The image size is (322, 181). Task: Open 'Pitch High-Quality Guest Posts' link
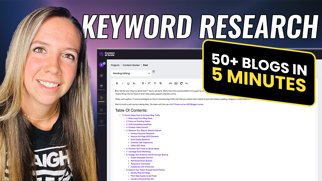pyautogui.click(x=144, y=176)
